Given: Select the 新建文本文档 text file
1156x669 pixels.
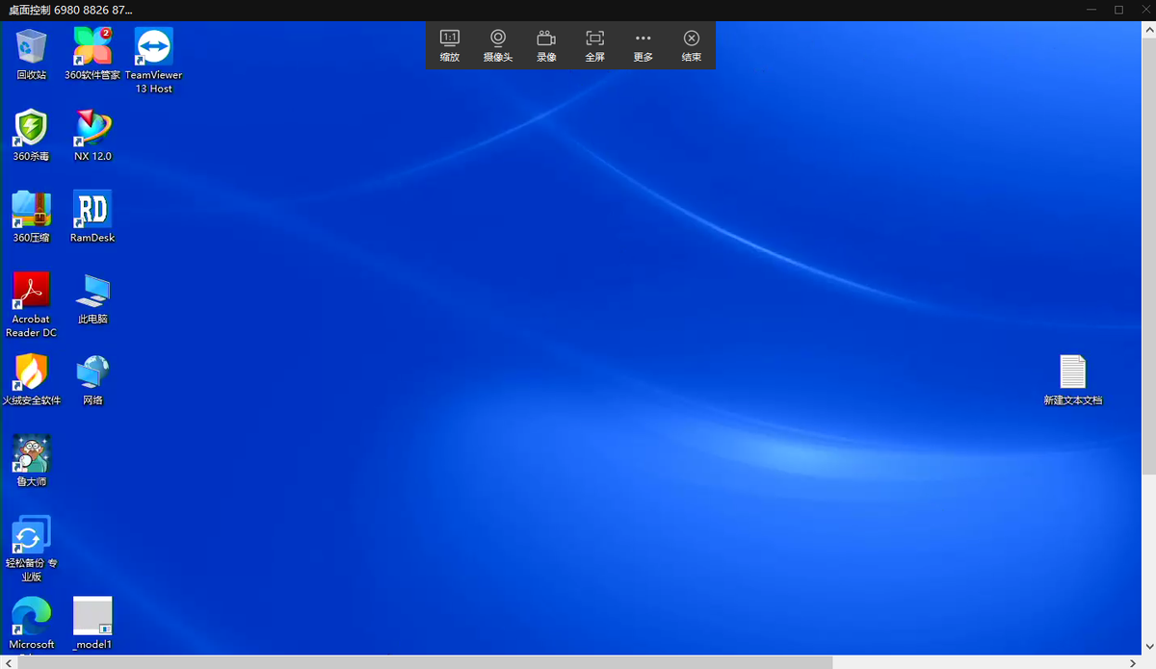Looking at the screenshot, I should pos(1072,379).
